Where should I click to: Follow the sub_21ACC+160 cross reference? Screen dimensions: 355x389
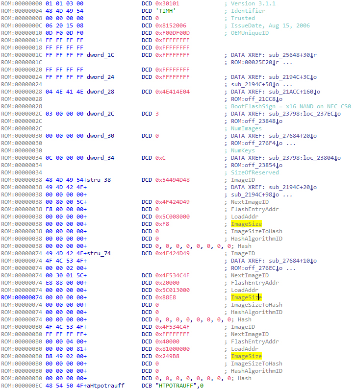click(291, 92)
